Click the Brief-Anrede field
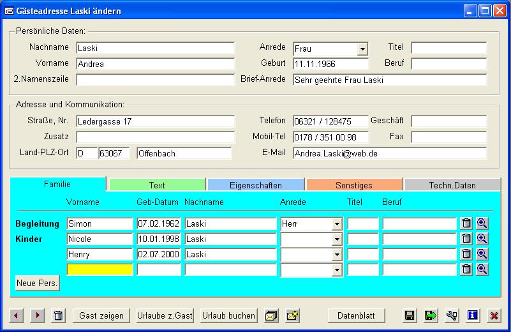The height and width of the screenshot is (332, 511). (390, 80)
